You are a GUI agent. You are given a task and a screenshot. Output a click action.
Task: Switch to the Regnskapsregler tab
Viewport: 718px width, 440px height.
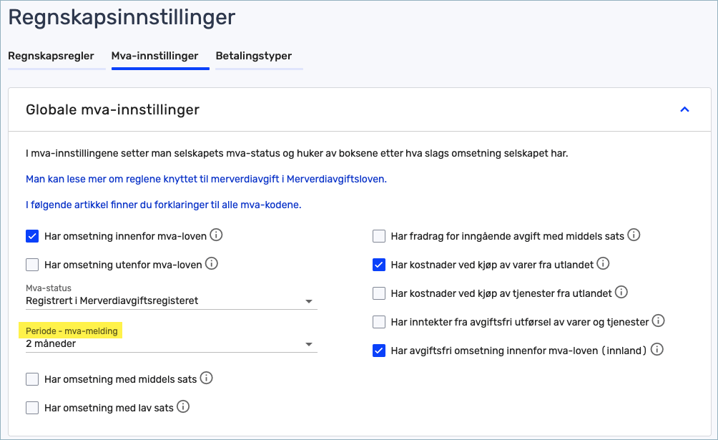pos(51,56)
